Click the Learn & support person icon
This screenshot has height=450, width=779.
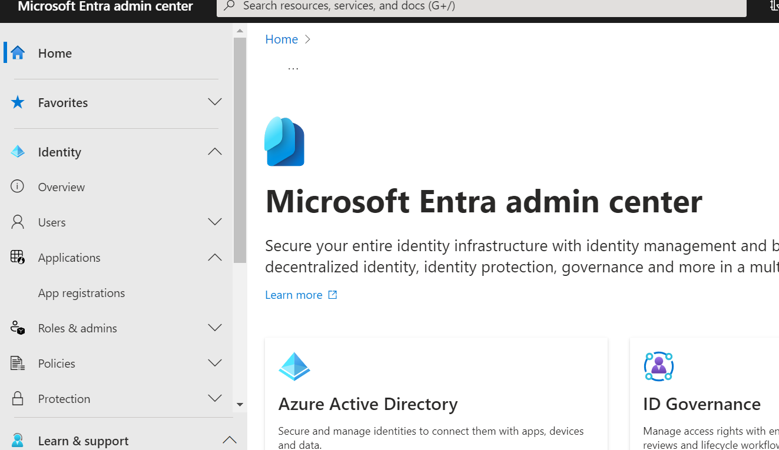(18, 441)
